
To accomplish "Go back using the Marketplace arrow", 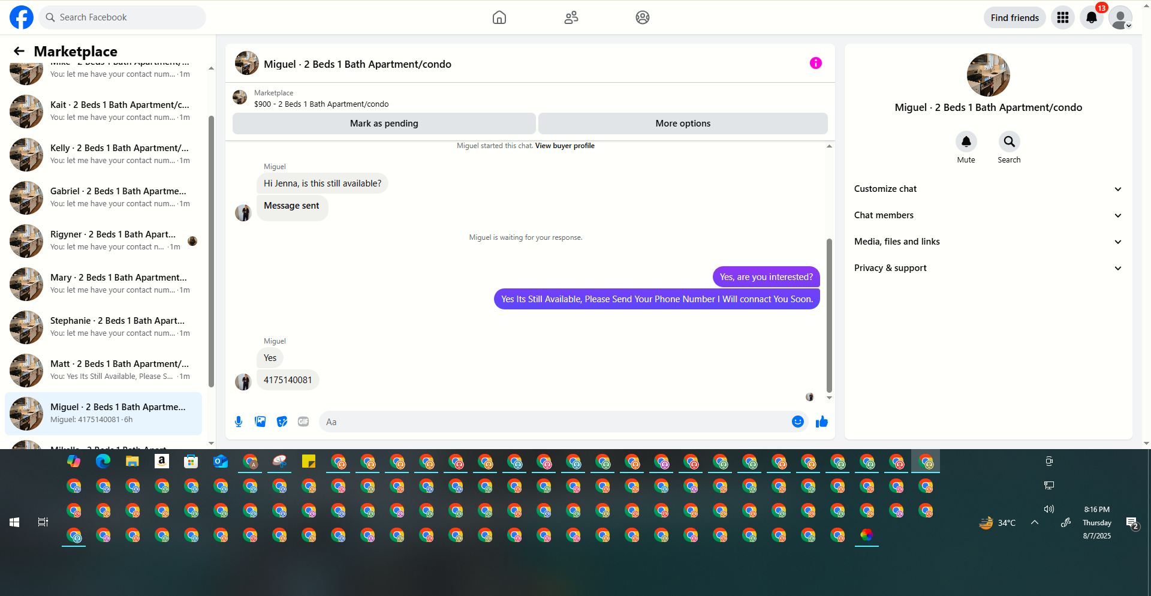I will point(19,51).
